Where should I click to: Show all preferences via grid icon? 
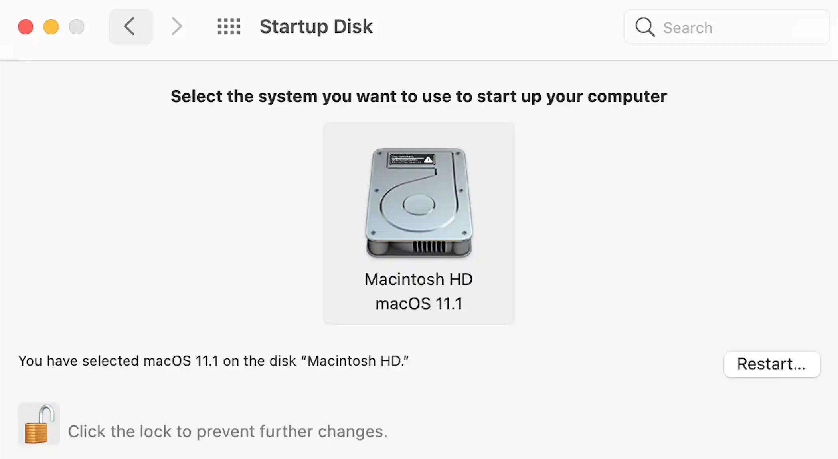229,27
